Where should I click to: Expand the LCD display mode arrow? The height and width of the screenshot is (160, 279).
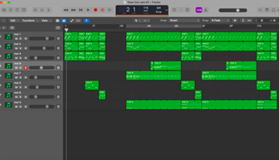[x=167, y=10]
